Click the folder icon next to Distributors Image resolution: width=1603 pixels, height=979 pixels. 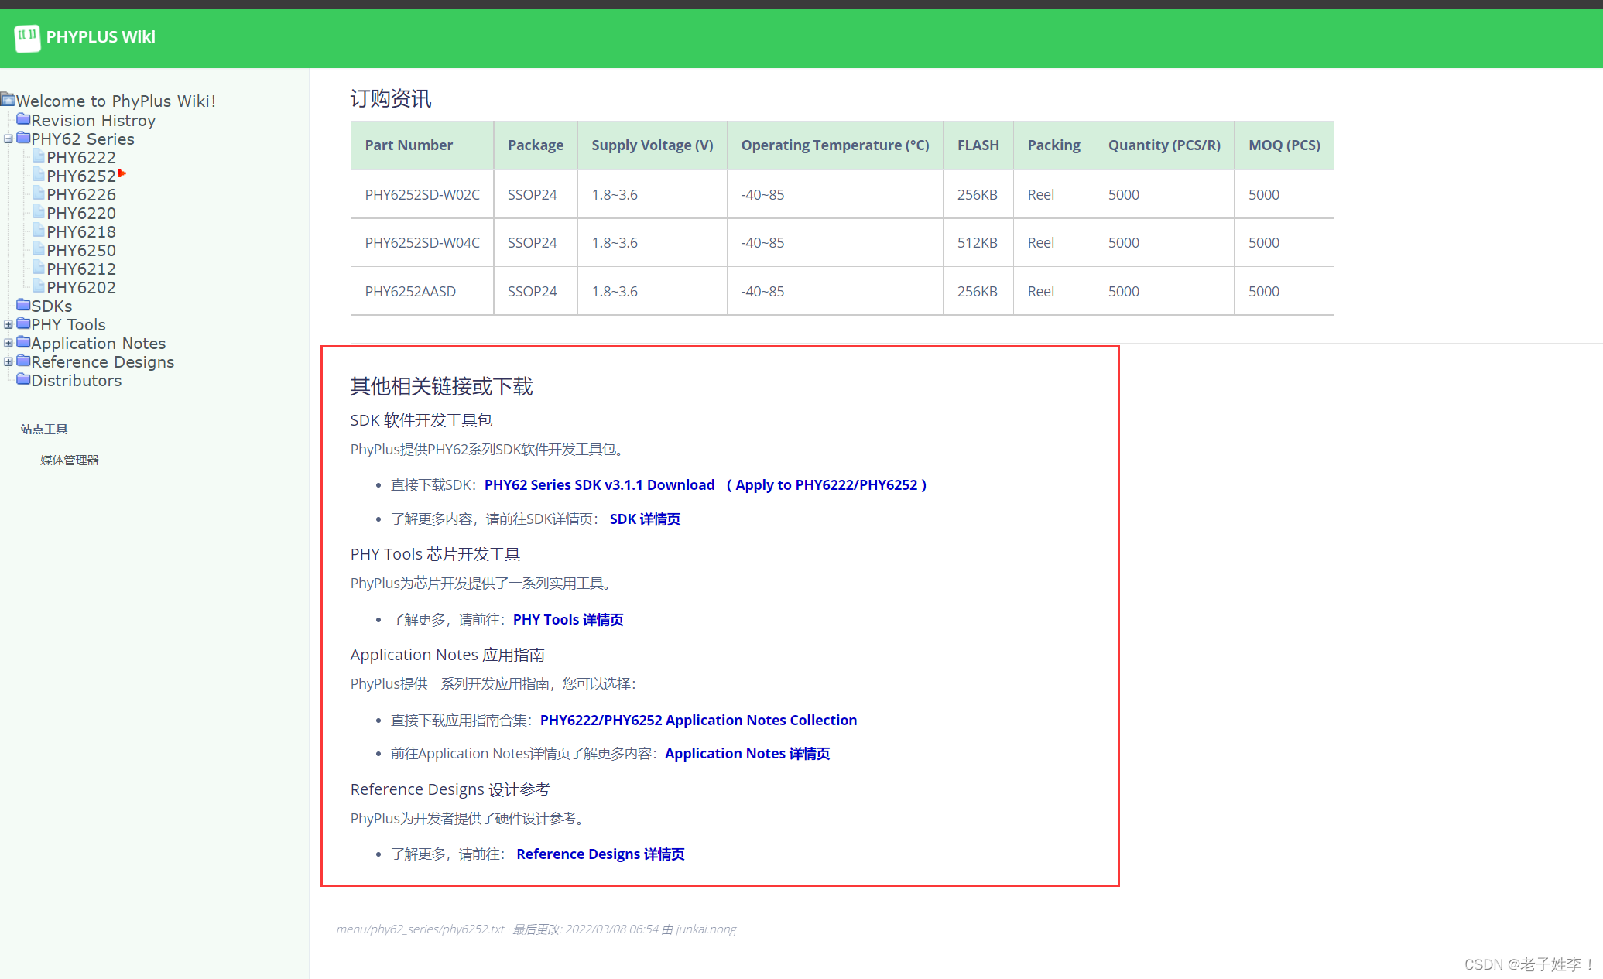click(23, 379)
